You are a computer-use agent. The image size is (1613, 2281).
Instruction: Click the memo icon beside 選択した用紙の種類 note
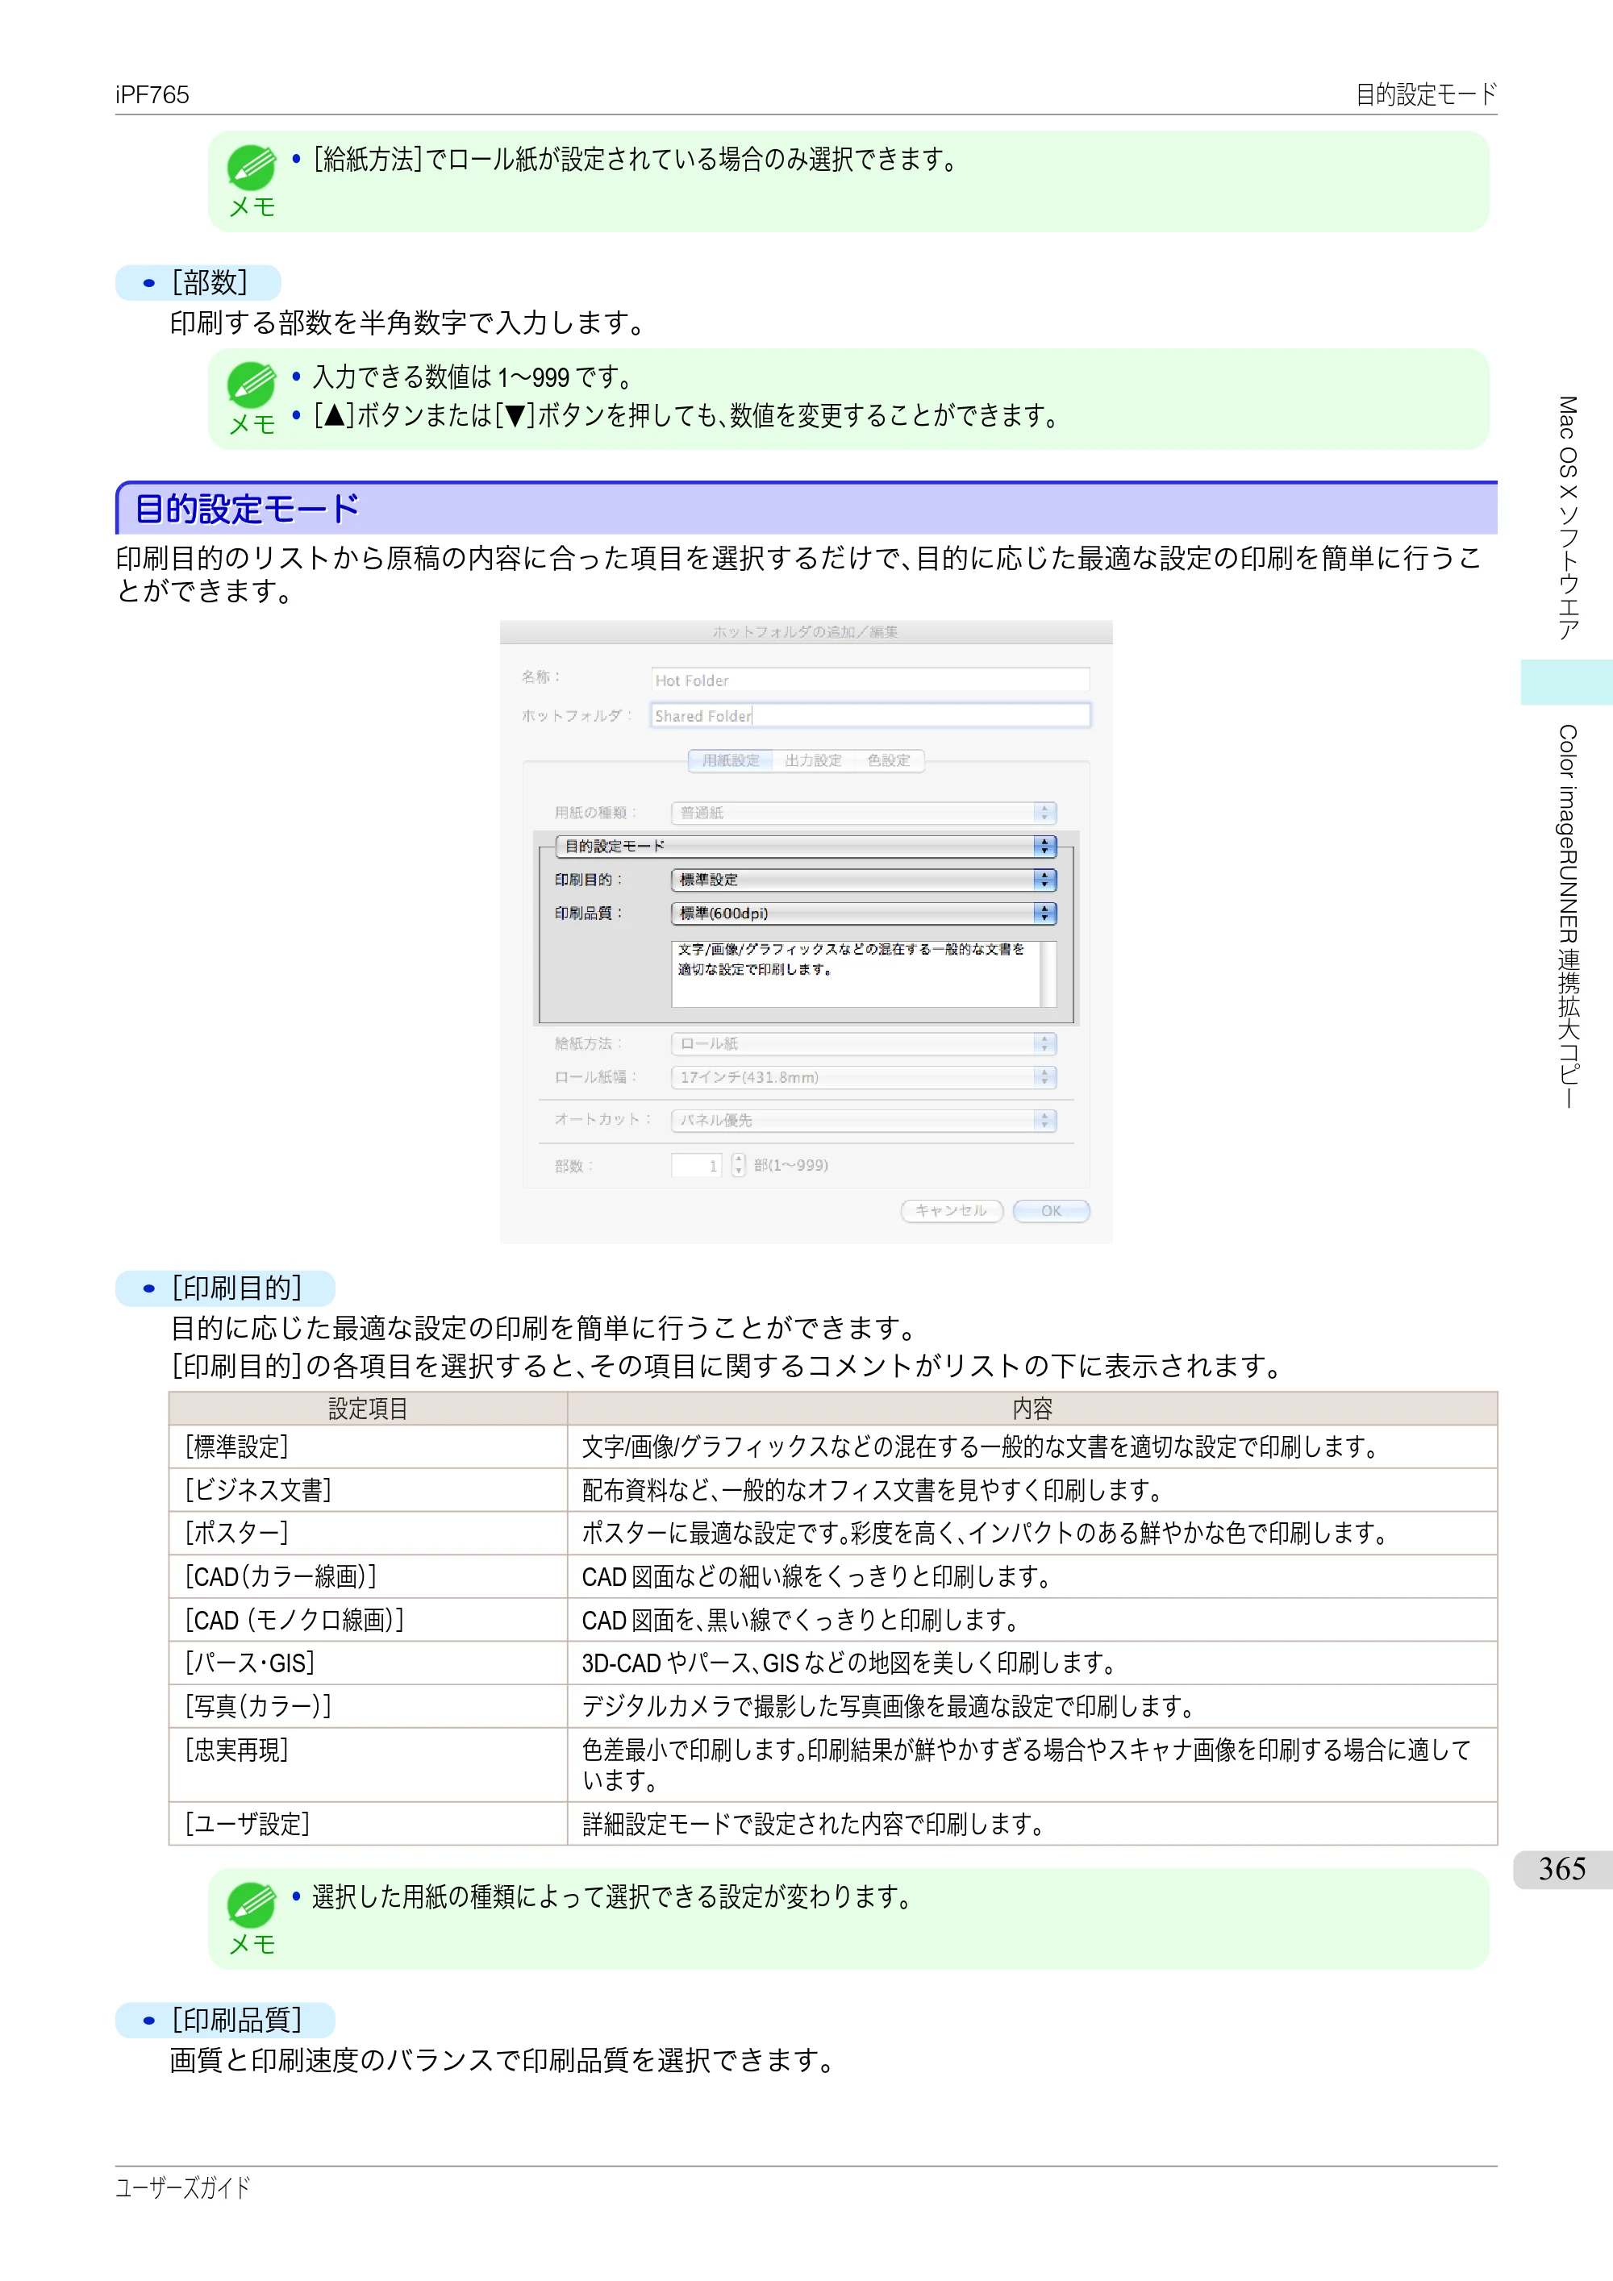point(252,1904)
